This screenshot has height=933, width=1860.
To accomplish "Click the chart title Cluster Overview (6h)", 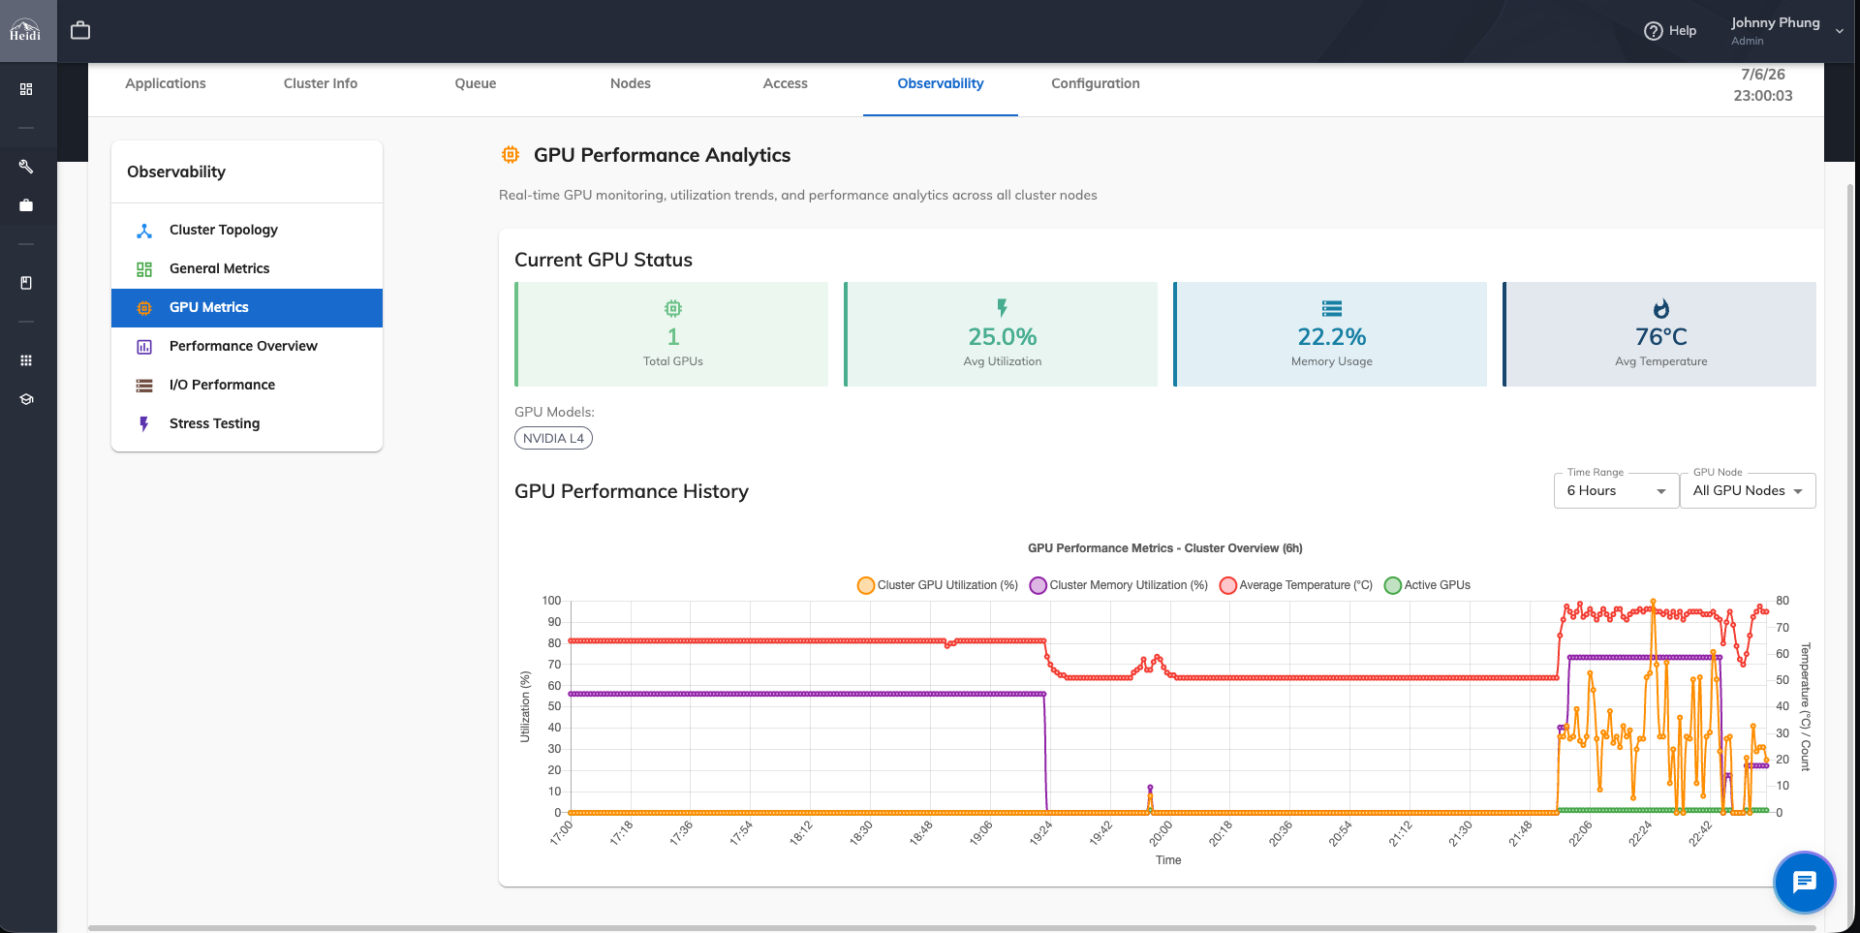I will coord(1165,548).
